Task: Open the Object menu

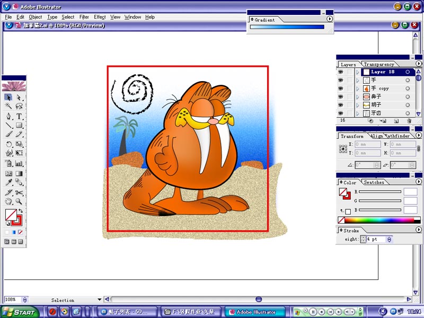Action: click(36, 17)
